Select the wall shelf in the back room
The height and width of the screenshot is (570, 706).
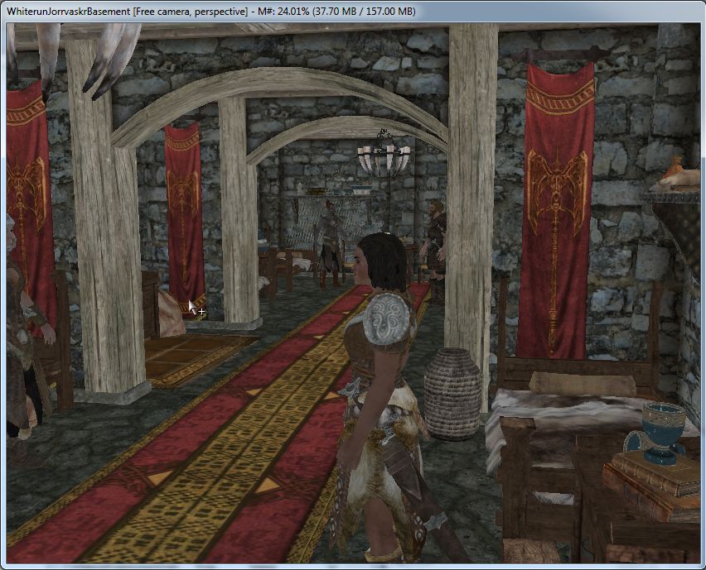[332, 194]
